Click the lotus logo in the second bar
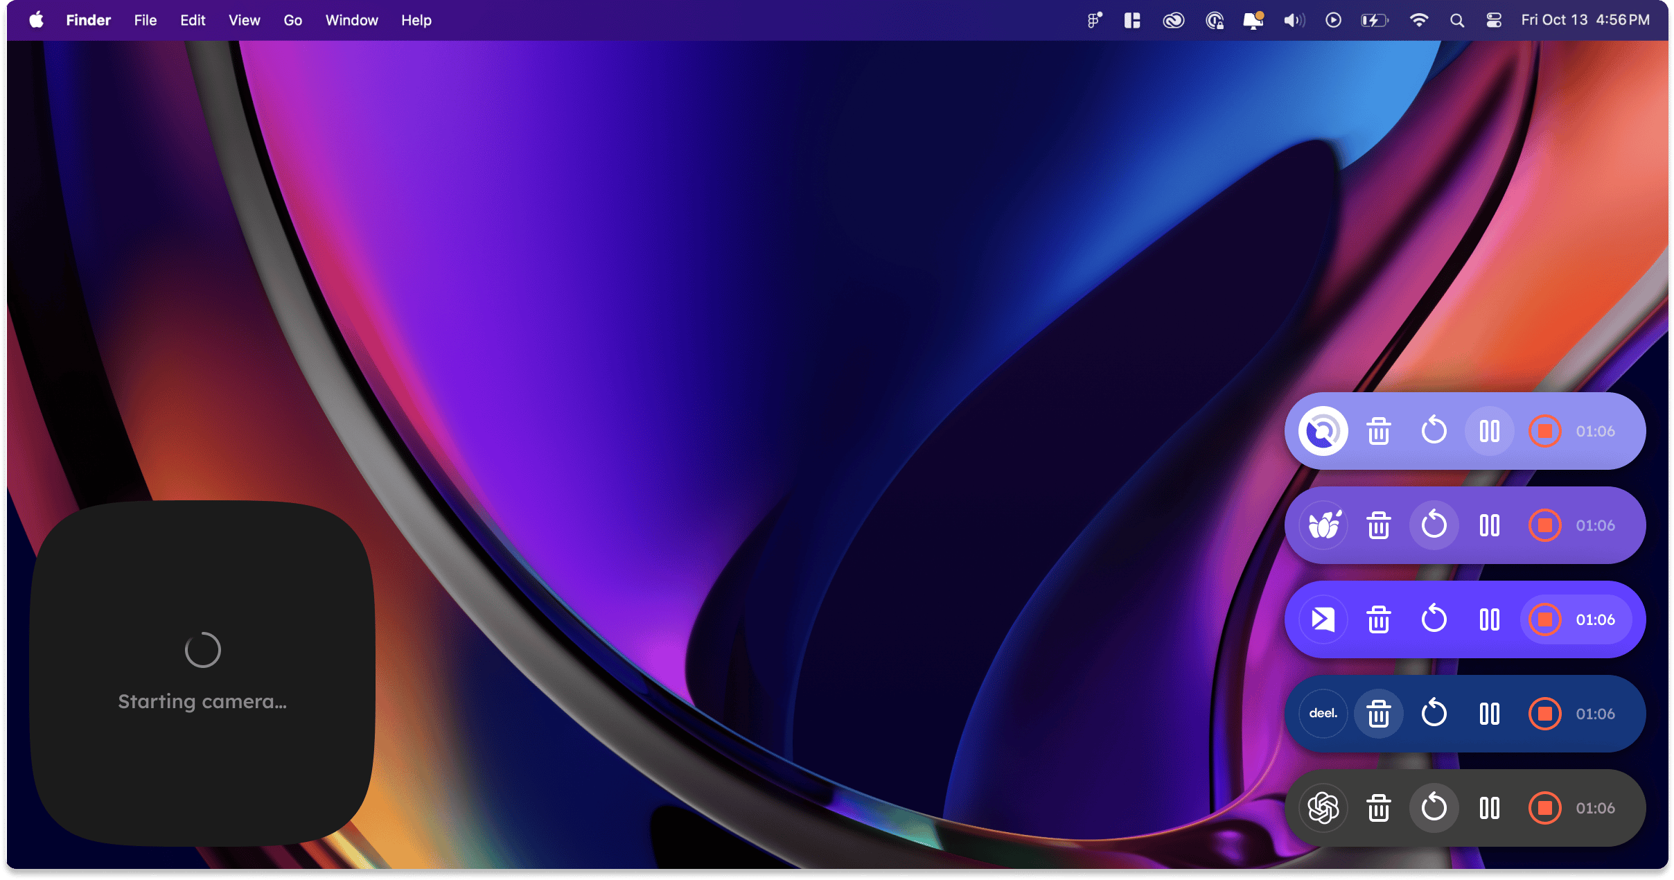This screenshot has width=1674, height=880. pos(1323,525)
